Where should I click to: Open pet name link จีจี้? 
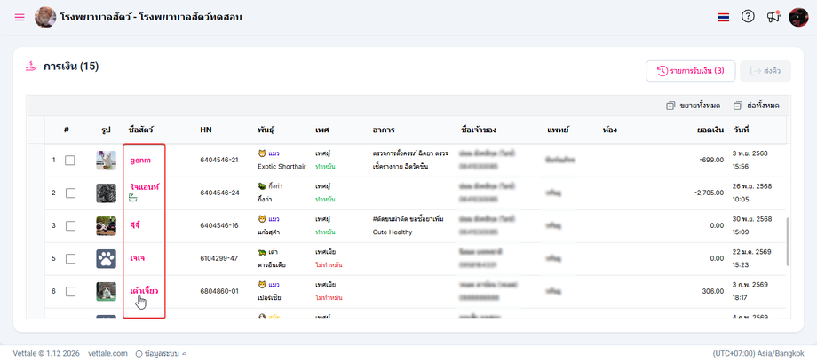(x=135, y=225)
